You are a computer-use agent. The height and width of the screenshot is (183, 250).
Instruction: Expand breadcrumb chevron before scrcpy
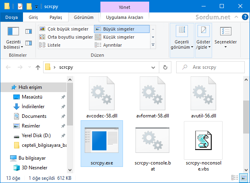coord(54,67)
